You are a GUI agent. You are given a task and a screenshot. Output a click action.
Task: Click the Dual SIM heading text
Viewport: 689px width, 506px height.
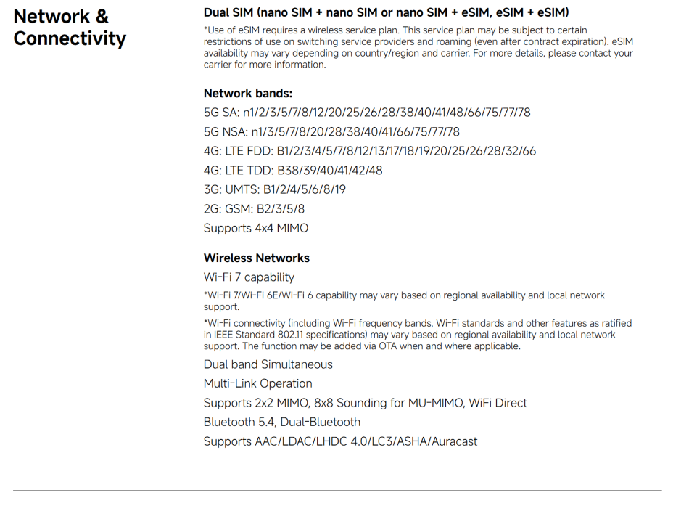click(387, 12)
